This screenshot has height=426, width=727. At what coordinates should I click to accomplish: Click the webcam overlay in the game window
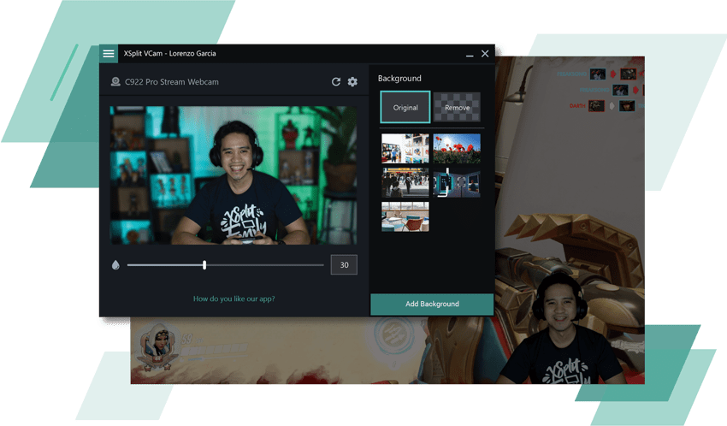click(x=561, y=329)
